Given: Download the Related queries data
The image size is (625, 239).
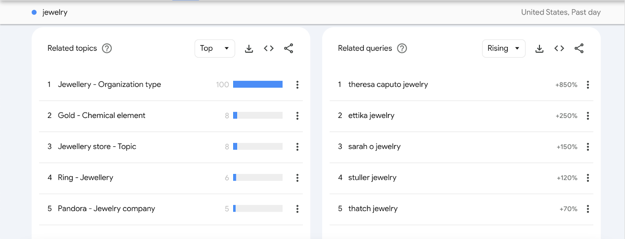Looking at the screenshot, I should (x=539, y=48).
